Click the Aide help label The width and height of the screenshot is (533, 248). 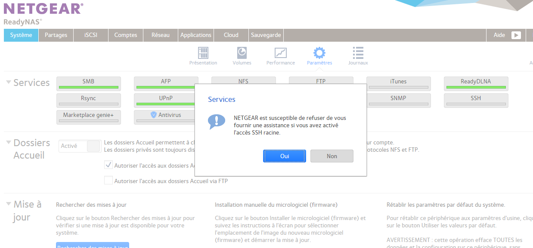point(499,35)
